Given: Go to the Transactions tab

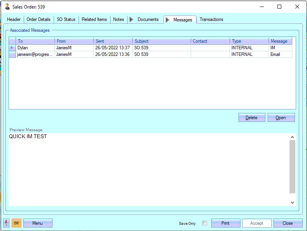Looking at the screenshot, I should pyautogui.click(x=211, y=19).
